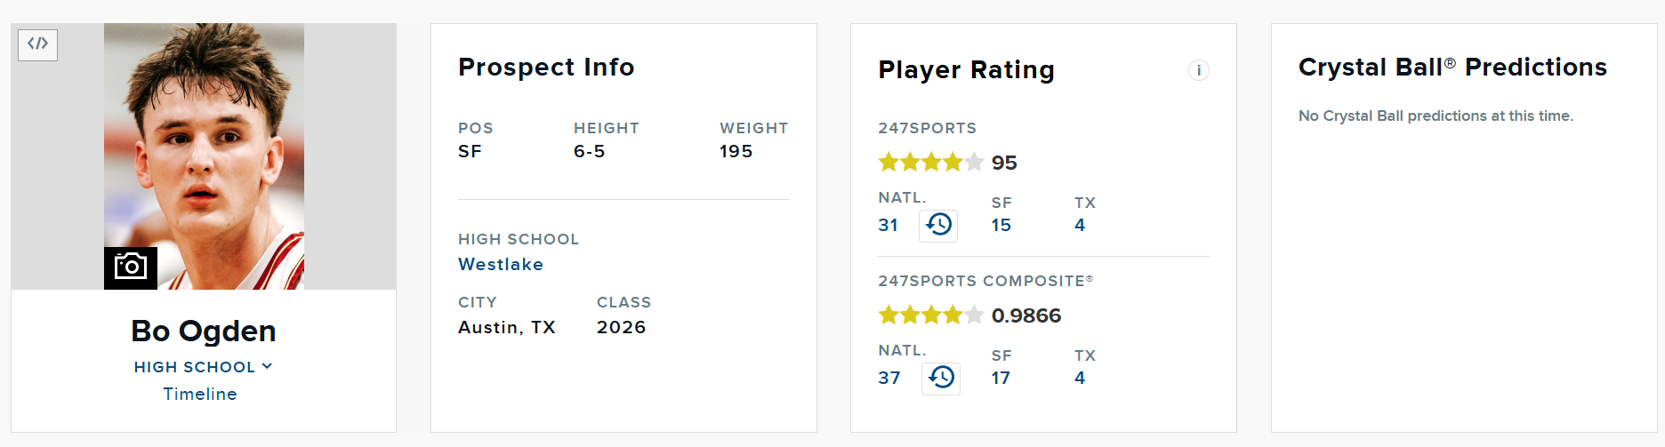The image size is (1665, 447).
Task: Click Composite Texas state rank 4
Action: [1080, 378]
